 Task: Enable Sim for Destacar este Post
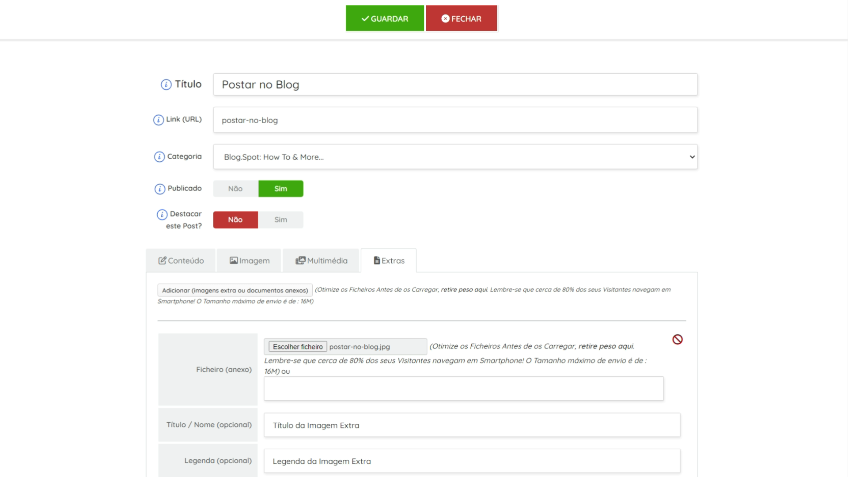point(280,220)
